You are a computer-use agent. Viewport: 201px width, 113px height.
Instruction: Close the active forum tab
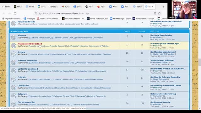(153, 7)
